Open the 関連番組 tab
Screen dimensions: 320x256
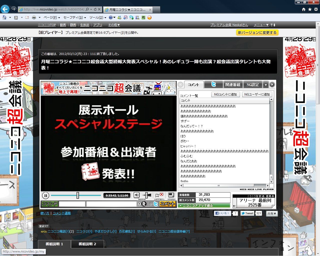click(x=233, y=85)
